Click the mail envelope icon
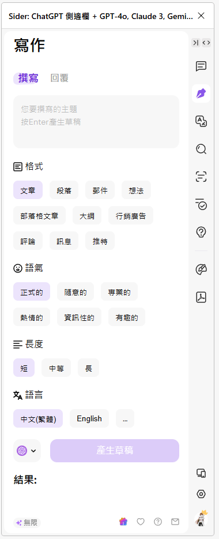 tap(175, 522)
